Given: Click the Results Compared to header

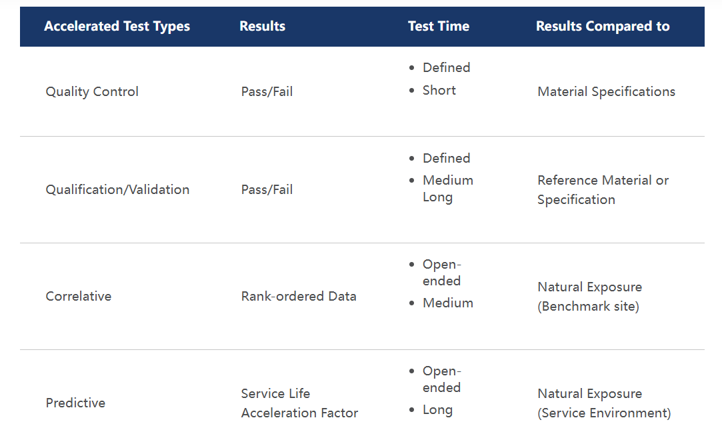Looking at the screenshot, I should point(603,26).
